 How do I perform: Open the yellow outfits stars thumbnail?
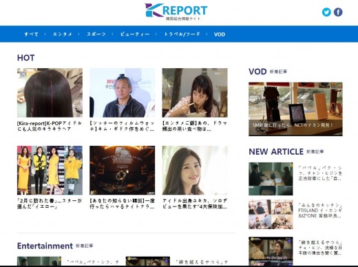click(x=50, y=170)
